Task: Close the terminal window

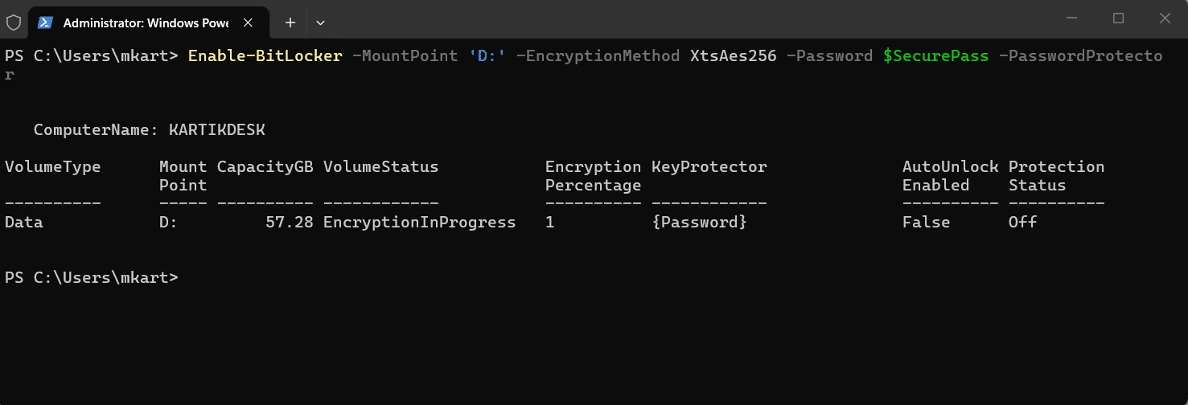Action: 1165,18
